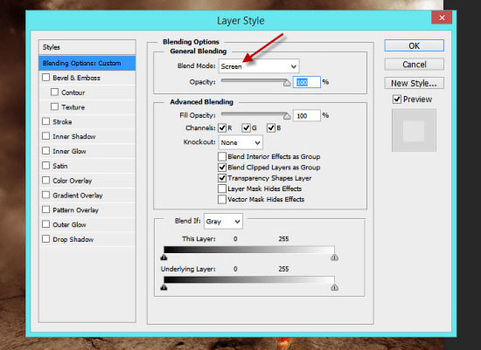Enable the Drop Shadow checkbox
481x350 pixels.
point(46,239)
